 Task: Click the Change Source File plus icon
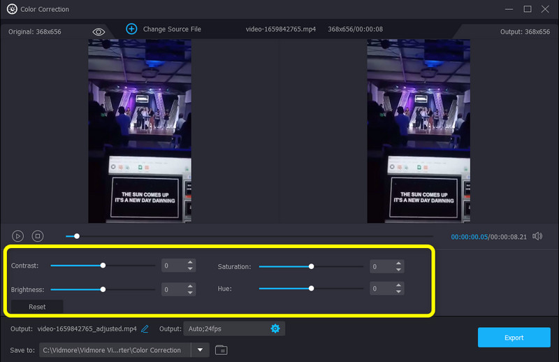click(x=131, y=29)
